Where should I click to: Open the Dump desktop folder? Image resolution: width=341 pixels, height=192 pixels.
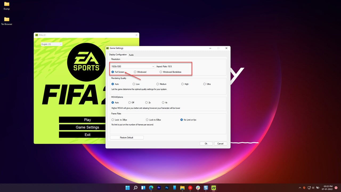tap(7, 6)
